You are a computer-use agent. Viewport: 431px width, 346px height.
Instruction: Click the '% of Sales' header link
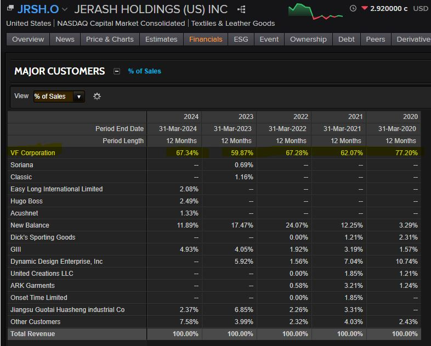tap(145, 71)
